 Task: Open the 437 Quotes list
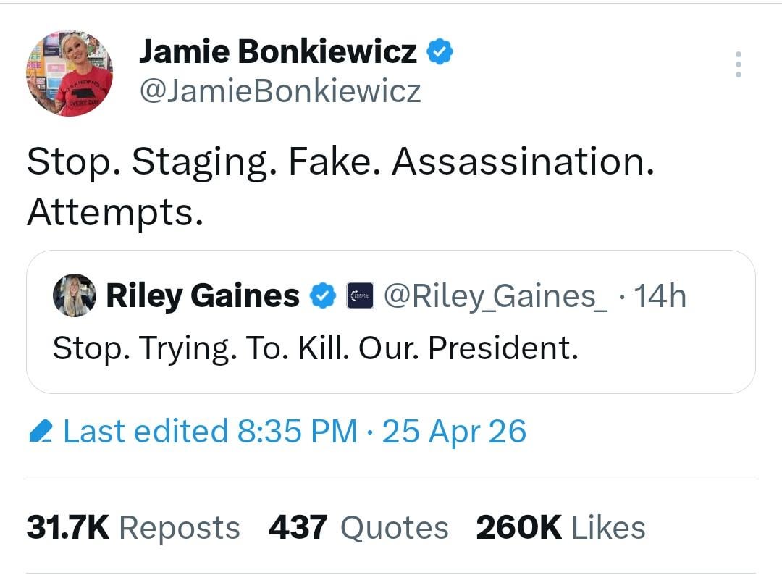tap(358, 527)
